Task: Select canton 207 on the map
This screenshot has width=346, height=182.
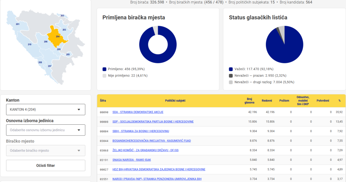Action: (x=50, y=66)
